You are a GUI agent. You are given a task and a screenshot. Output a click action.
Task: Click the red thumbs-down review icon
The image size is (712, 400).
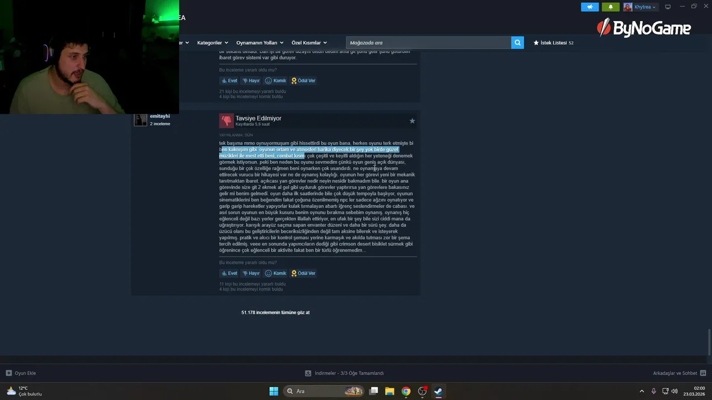(x=226, y=121)
